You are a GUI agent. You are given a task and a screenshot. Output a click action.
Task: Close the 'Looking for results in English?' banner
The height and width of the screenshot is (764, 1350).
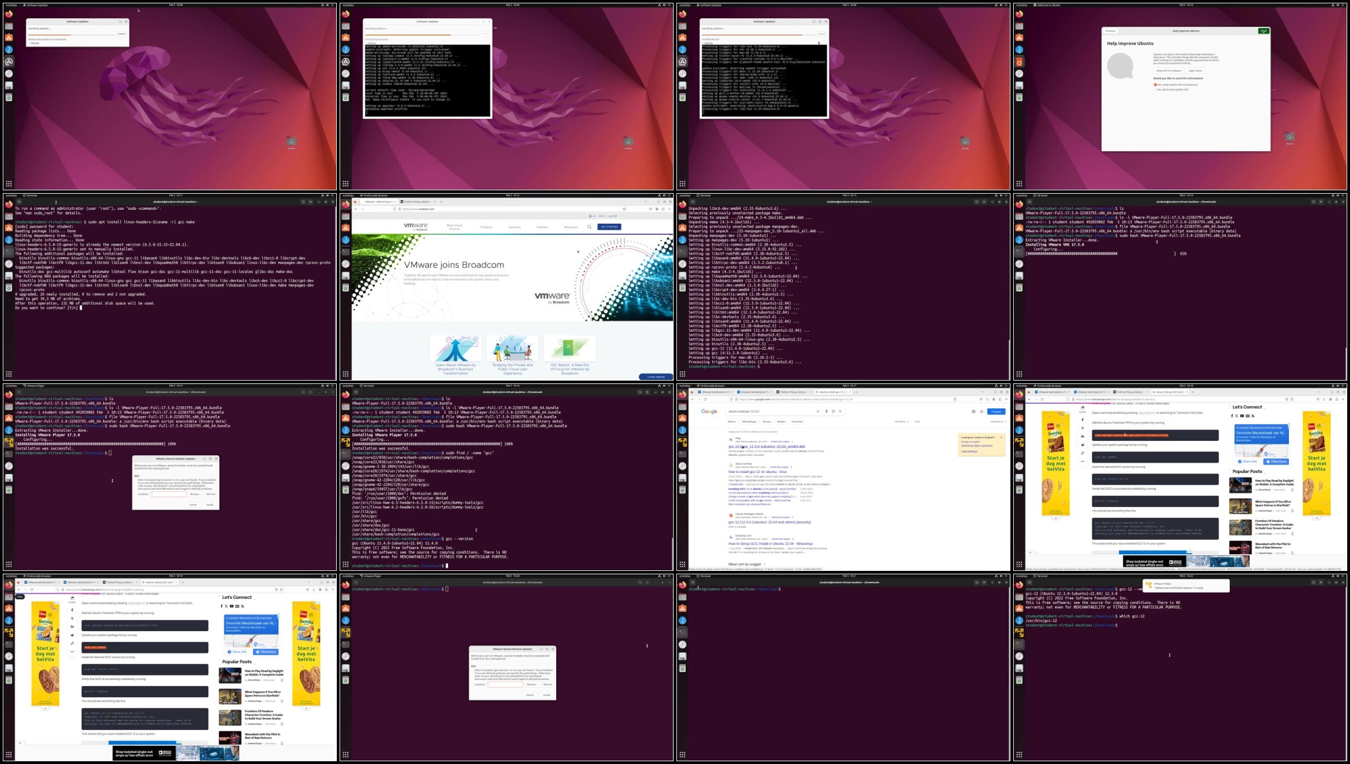click(x=1001, y=437)
